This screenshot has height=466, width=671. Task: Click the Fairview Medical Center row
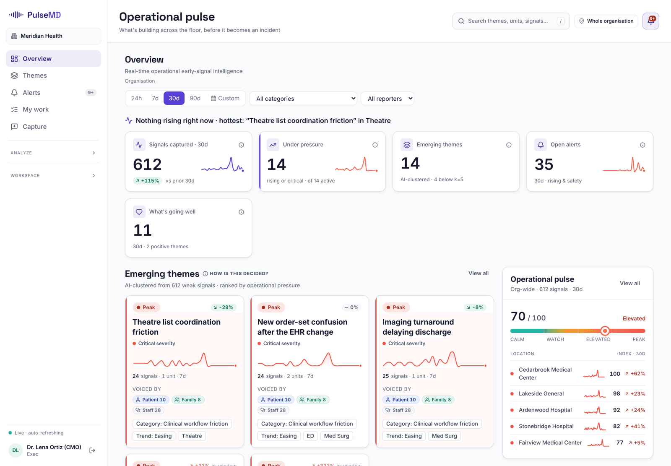point(577,443)
